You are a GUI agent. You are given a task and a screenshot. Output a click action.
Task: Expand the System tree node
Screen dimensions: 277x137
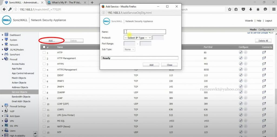point(2,40)
